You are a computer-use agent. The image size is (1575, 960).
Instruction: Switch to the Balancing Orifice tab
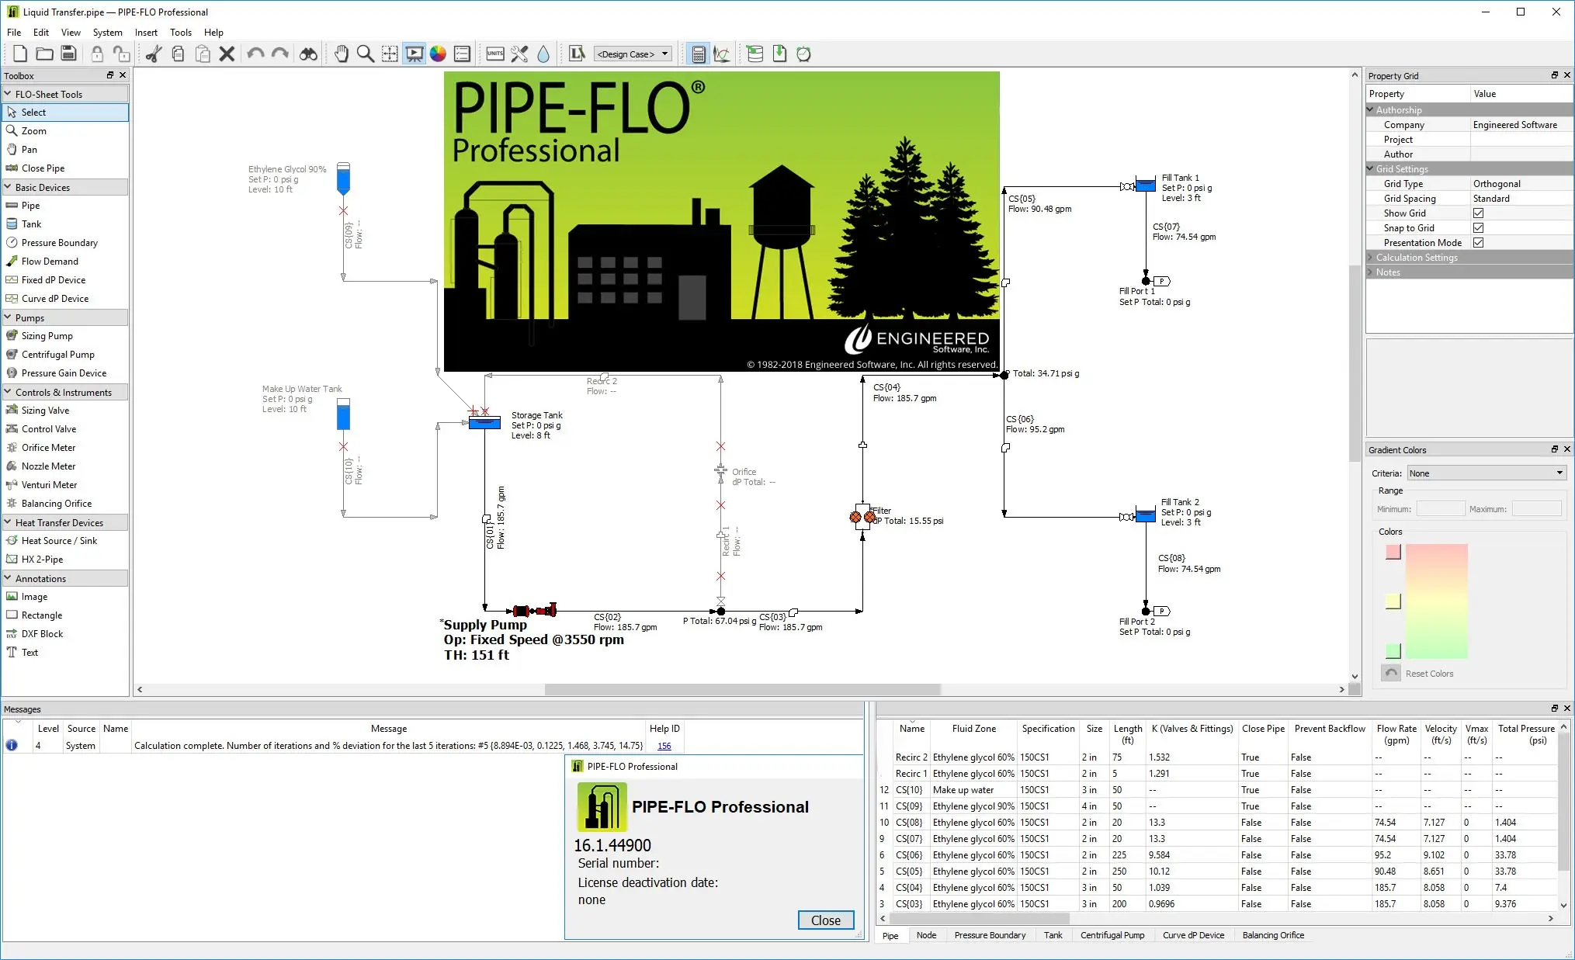[x=1273, y=935]
